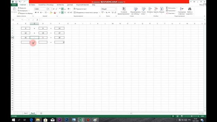Toggle align middle vertical alignment
217x122 pixels.
62,9
